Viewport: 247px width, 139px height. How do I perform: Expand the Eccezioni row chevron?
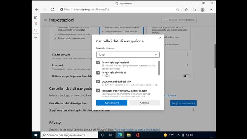pyautogui.click(x=188, y=65)
